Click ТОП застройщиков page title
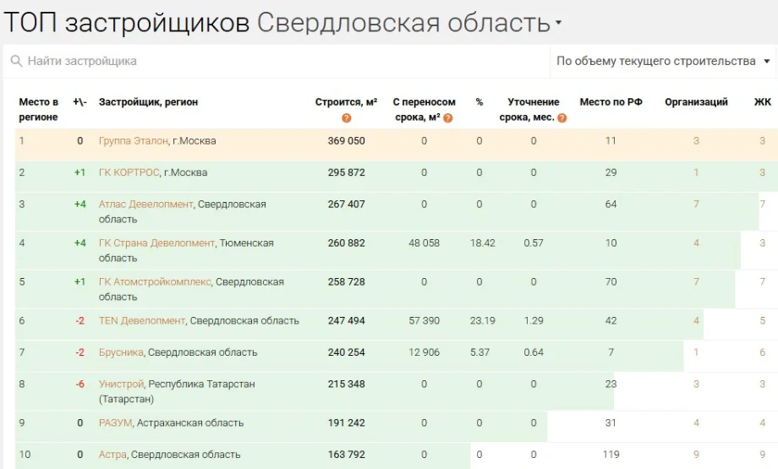Screen dimensions: 778x469 pyautogui.click(x=127, y=22)
